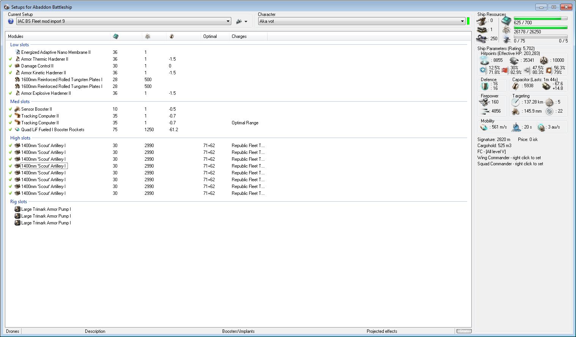Click the targeting range icon beside 137.28 km
The height and width of the screenshot is (337, 576).
515,102
